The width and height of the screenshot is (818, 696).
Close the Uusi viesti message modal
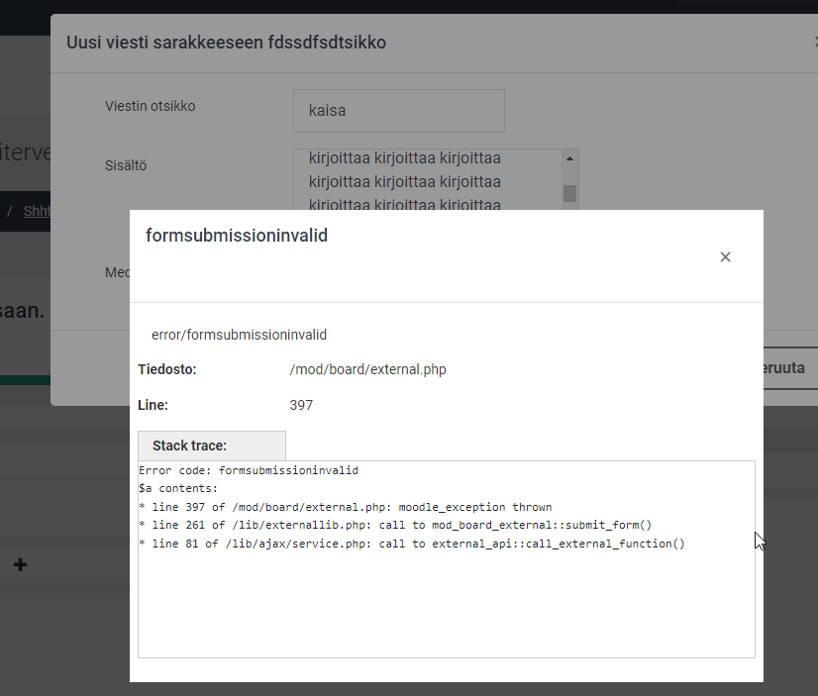(x=816, y=43)
